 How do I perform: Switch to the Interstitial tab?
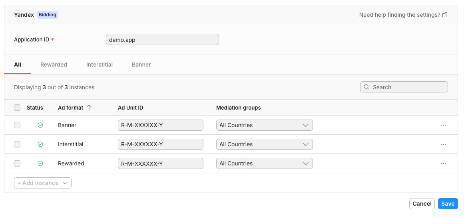coord(100,65)
